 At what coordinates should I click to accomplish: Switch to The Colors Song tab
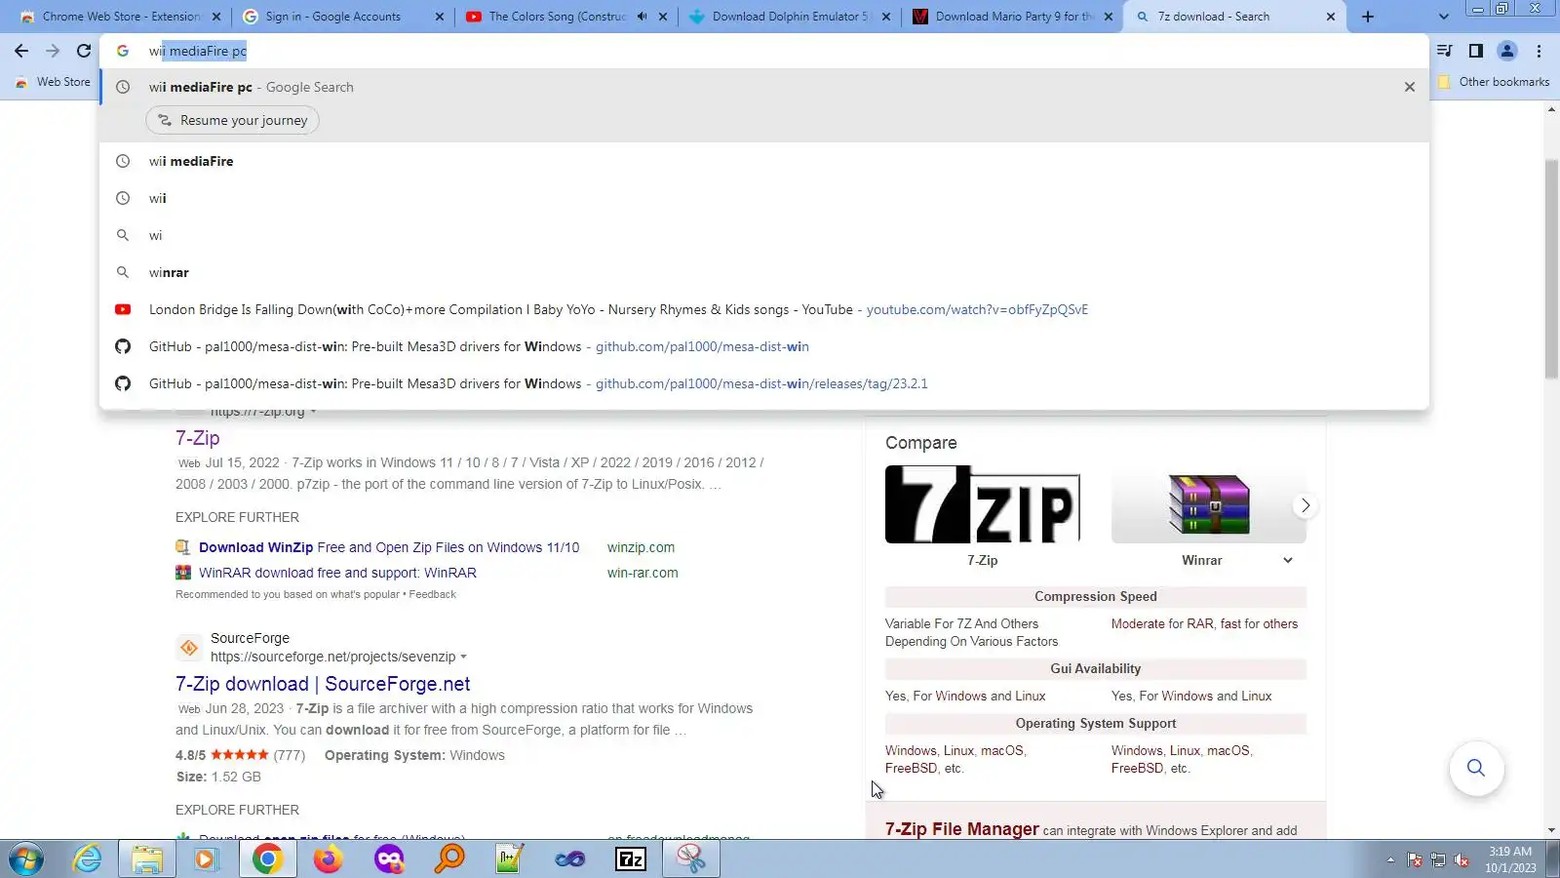pyautogui.click(x=557, y=17)
